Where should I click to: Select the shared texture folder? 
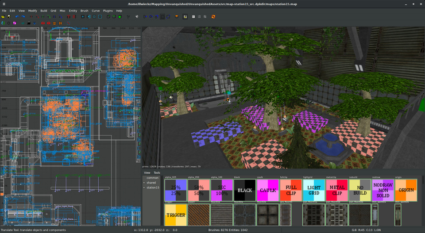[x=151, y=183]
